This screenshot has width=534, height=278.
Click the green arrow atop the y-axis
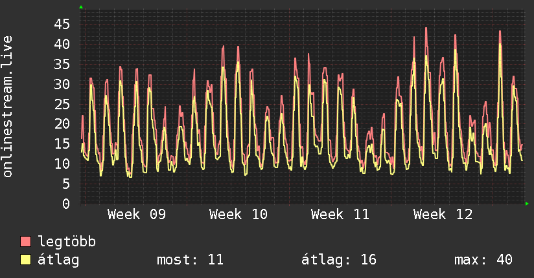click(x=81, y=7)
